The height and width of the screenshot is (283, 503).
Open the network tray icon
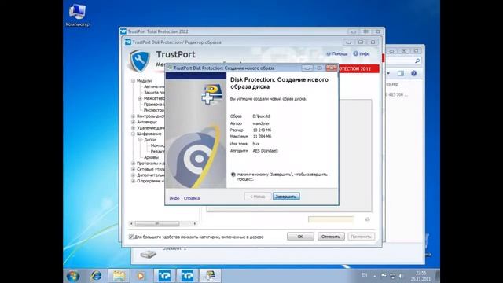392,276
